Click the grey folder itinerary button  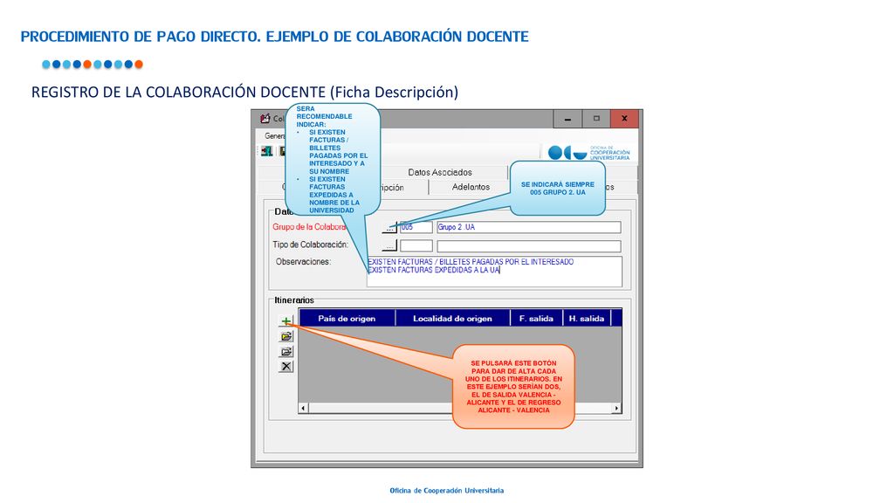pyautogui.click(x=286, y=351)
